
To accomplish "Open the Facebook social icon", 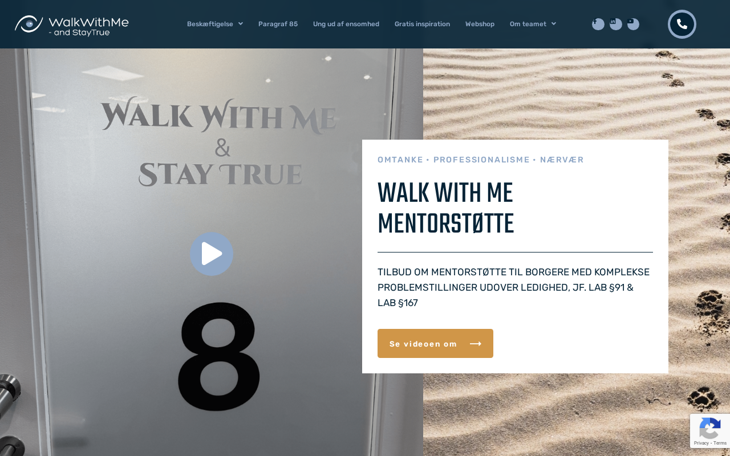I will [598, 24].
